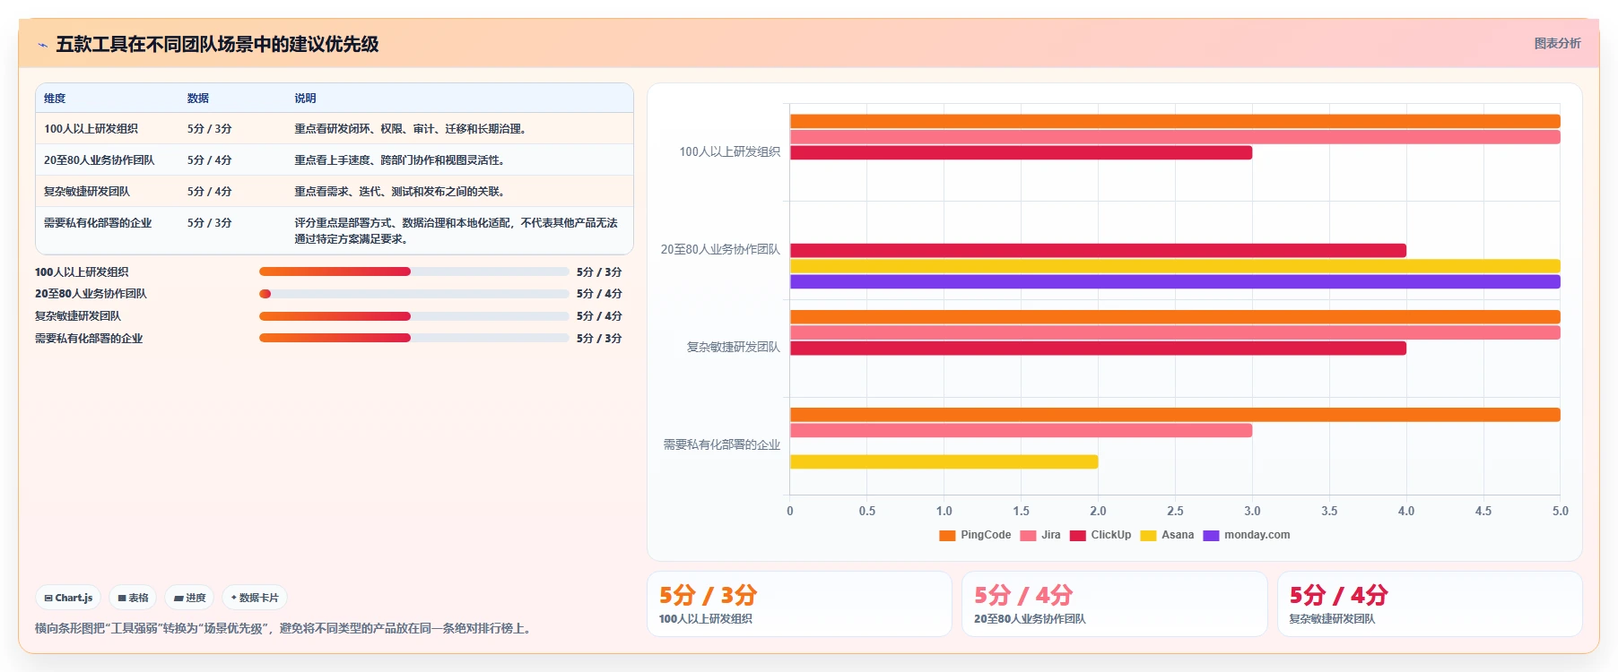Click description 重点看需求、迭代、测试和发布

401,192
